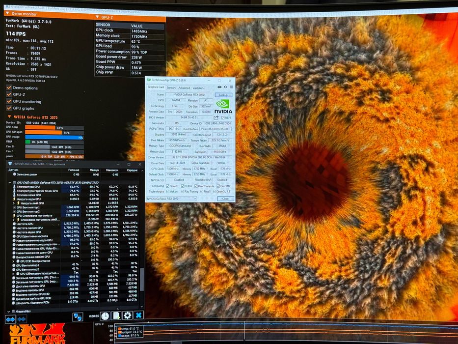
Task: Click the Close button in GPU-Z
Action: click(225, 199)
